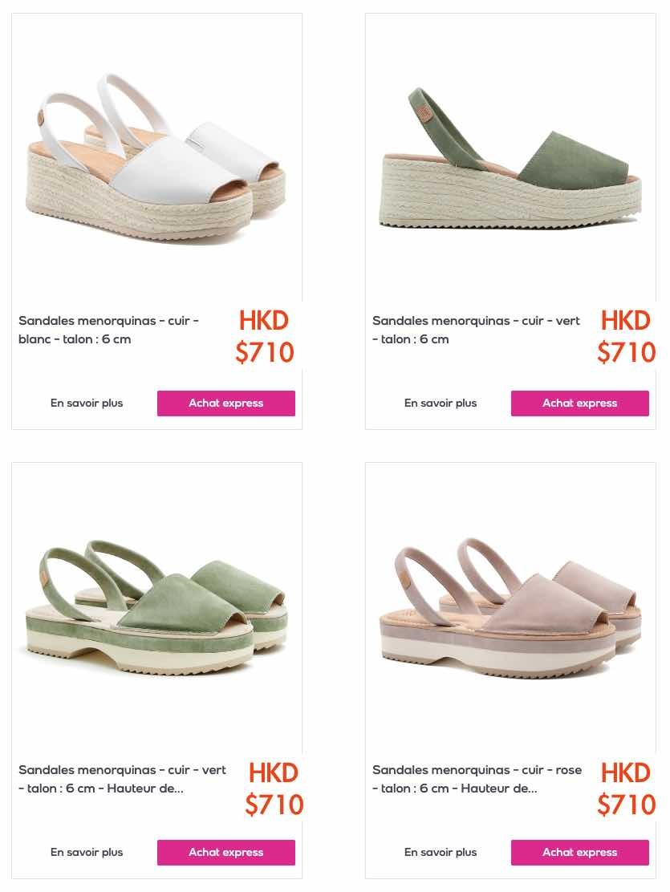Open 'cuir - vert' title ending 'Hauteur de...'
This screenshot has height=892, width=670.
[123, 780]
